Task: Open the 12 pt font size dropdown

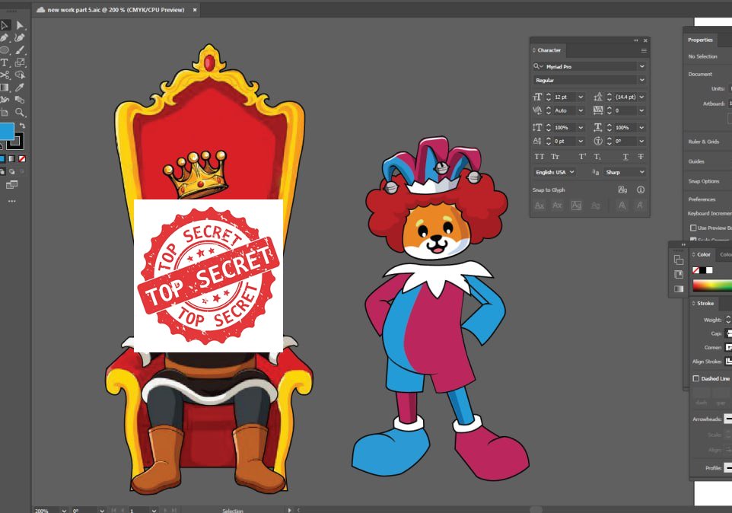Action: pos(581,97)
